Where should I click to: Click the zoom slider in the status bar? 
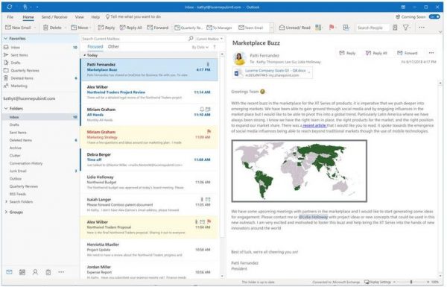(x=411, y=282)
